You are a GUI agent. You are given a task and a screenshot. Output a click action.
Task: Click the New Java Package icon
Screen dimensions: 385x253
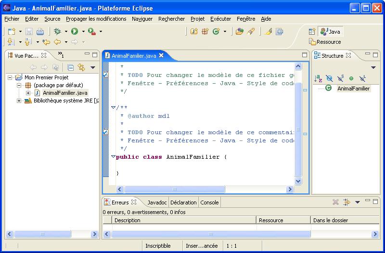tap(205, 31)
